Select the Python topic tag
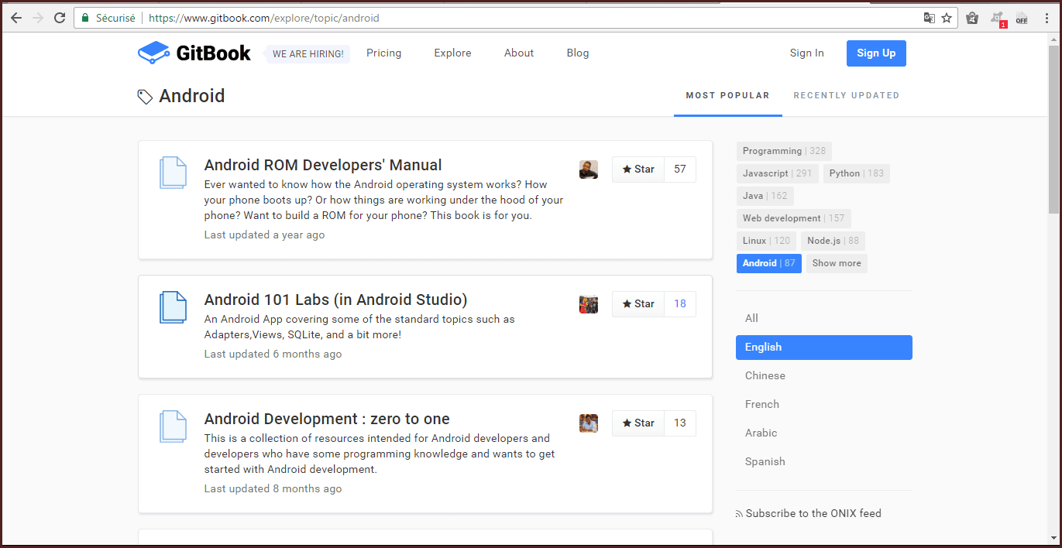Image resolution: width=1062 pixels, height=548 pixels. click(857, 173)
